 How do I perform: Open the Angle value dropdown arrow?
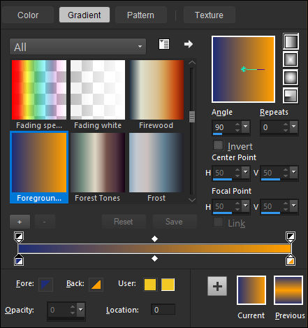click(x=245, y=127)
